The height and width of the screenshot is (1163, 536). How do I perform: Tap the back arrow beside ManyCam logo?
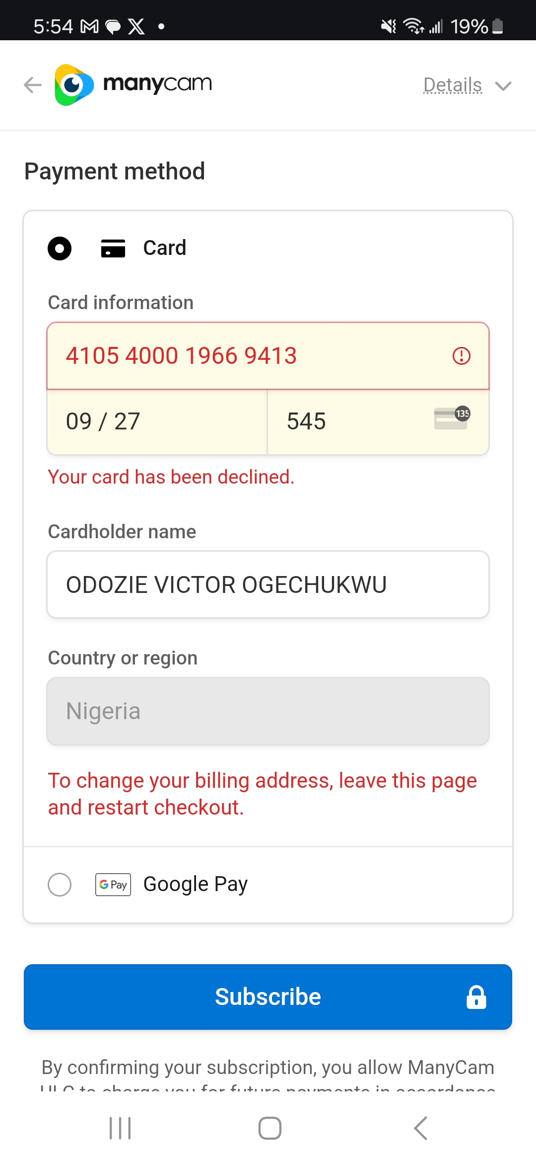pos(33,85)
